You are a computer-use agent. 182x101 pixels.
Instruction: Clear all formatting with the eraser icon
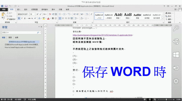click(x=50, y=14)
